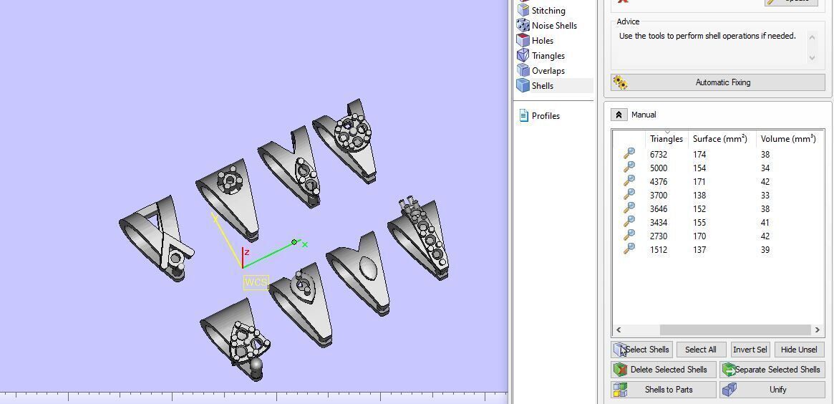The width and height of the screenshot is (834, 404).
Task: Click the ring with heart-shaped face
Action: click(x=301, y=304)
